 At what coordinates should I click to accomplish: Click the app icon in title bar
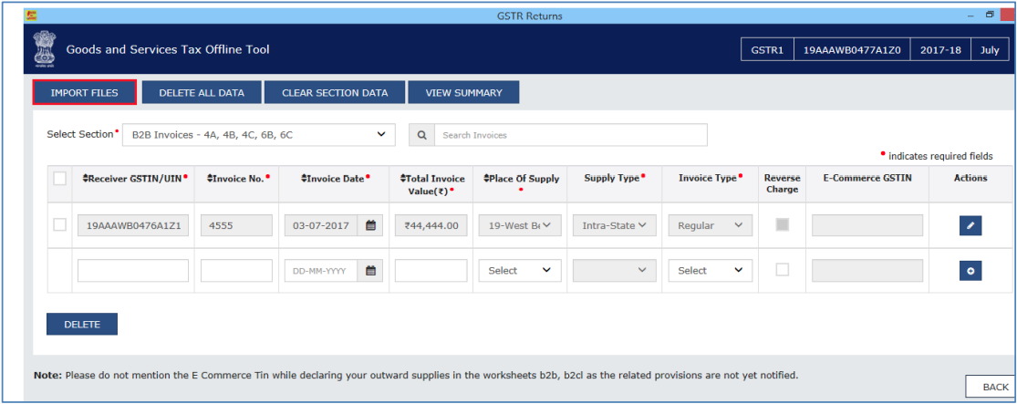point(30,15)
